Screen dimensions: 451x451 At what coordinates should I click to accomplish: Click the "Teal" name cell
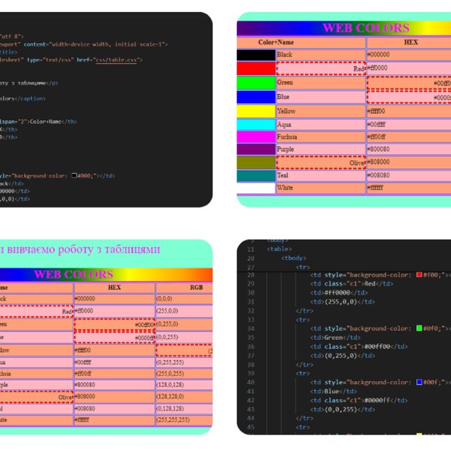[321, 175]
